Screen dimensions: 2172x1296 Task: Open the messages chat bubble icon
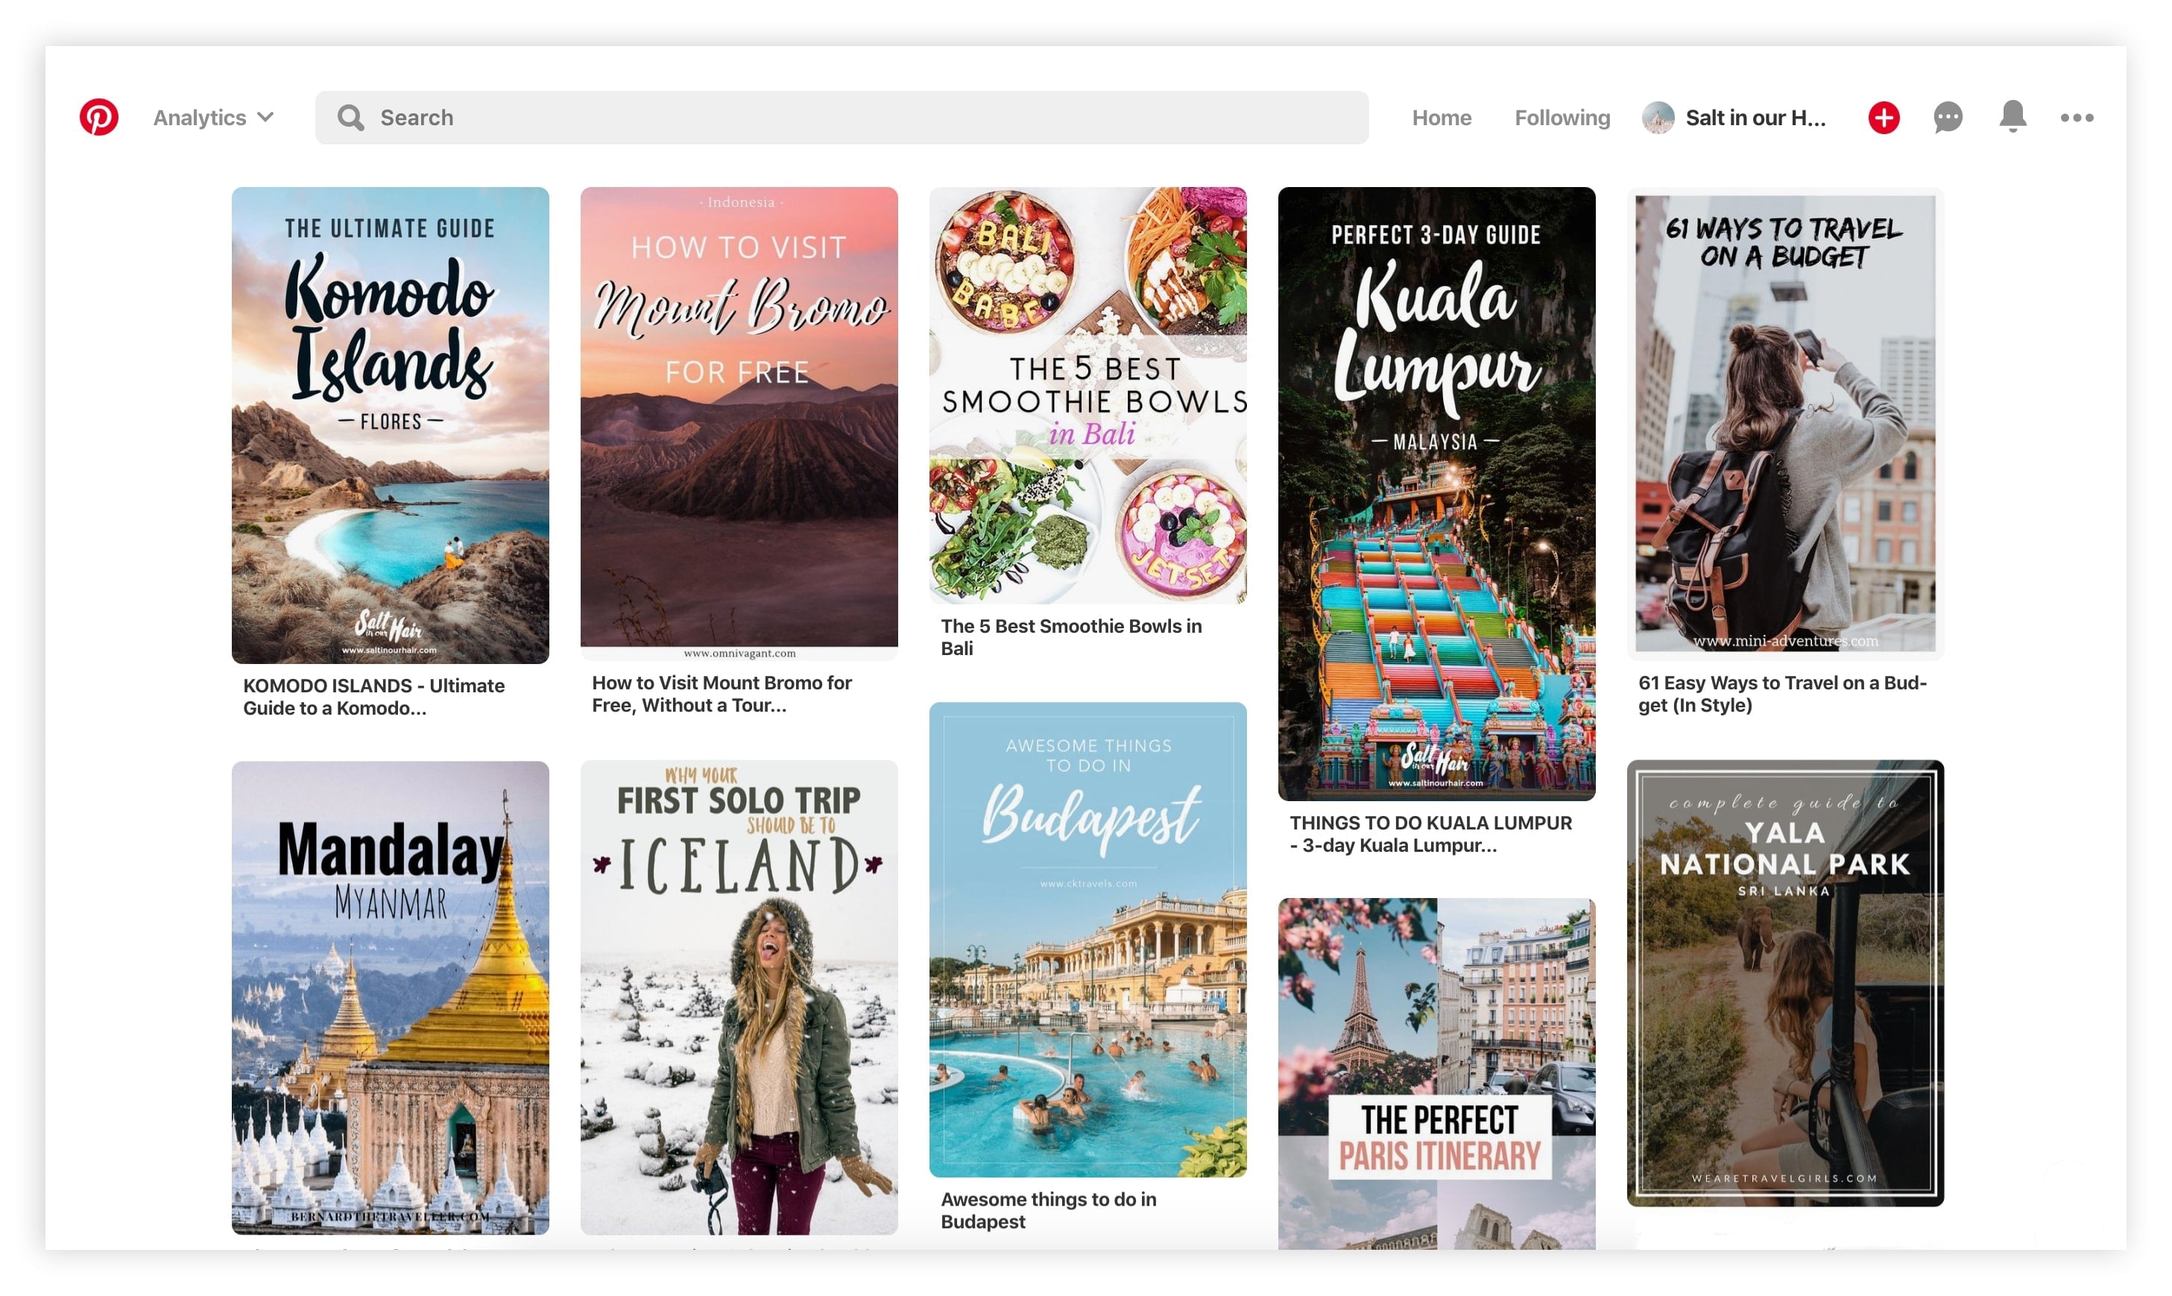coord(1948,117)
